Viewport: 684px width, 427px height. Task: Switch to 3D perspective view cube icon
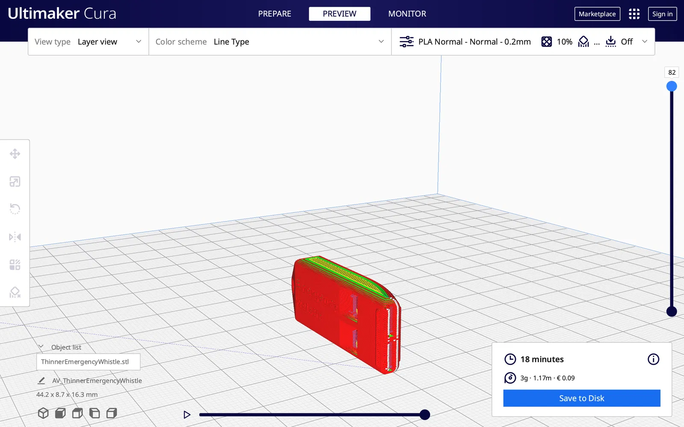tap(43, 413)
